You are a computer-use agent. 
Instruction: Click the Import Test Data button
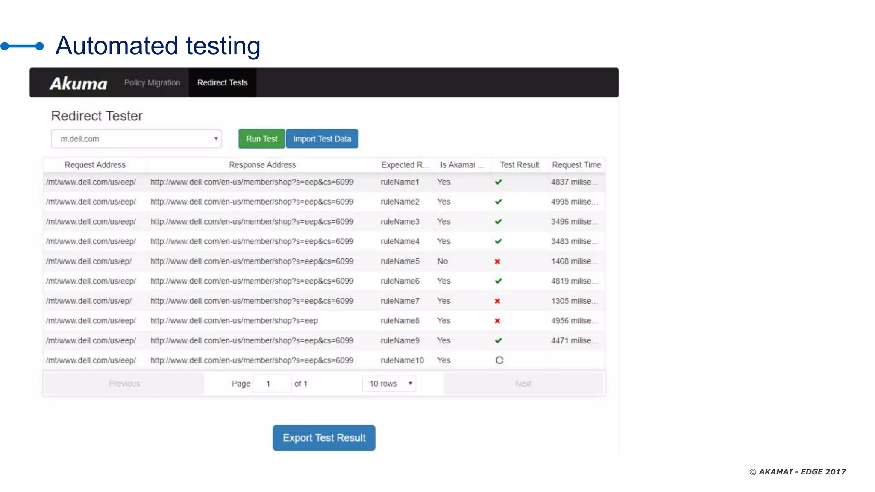322,139
